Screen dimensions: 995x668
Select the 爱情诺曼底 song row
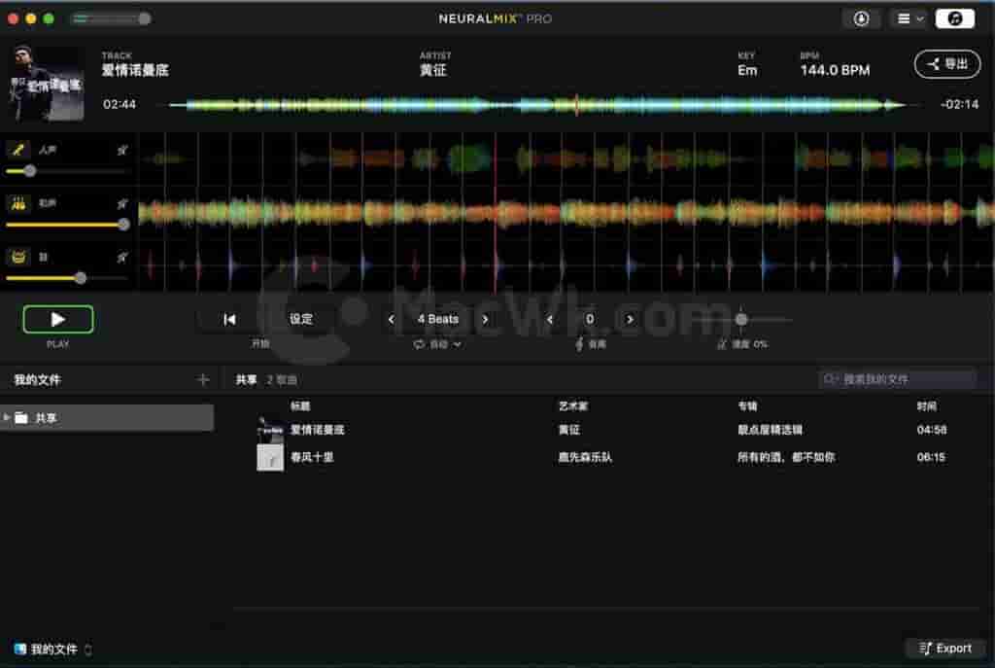(606, 430)
